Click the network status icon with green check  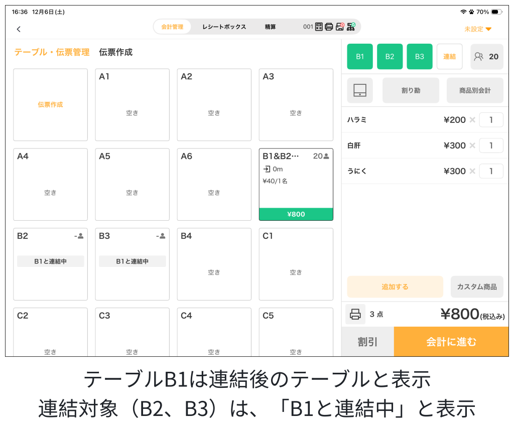[351, 27]
